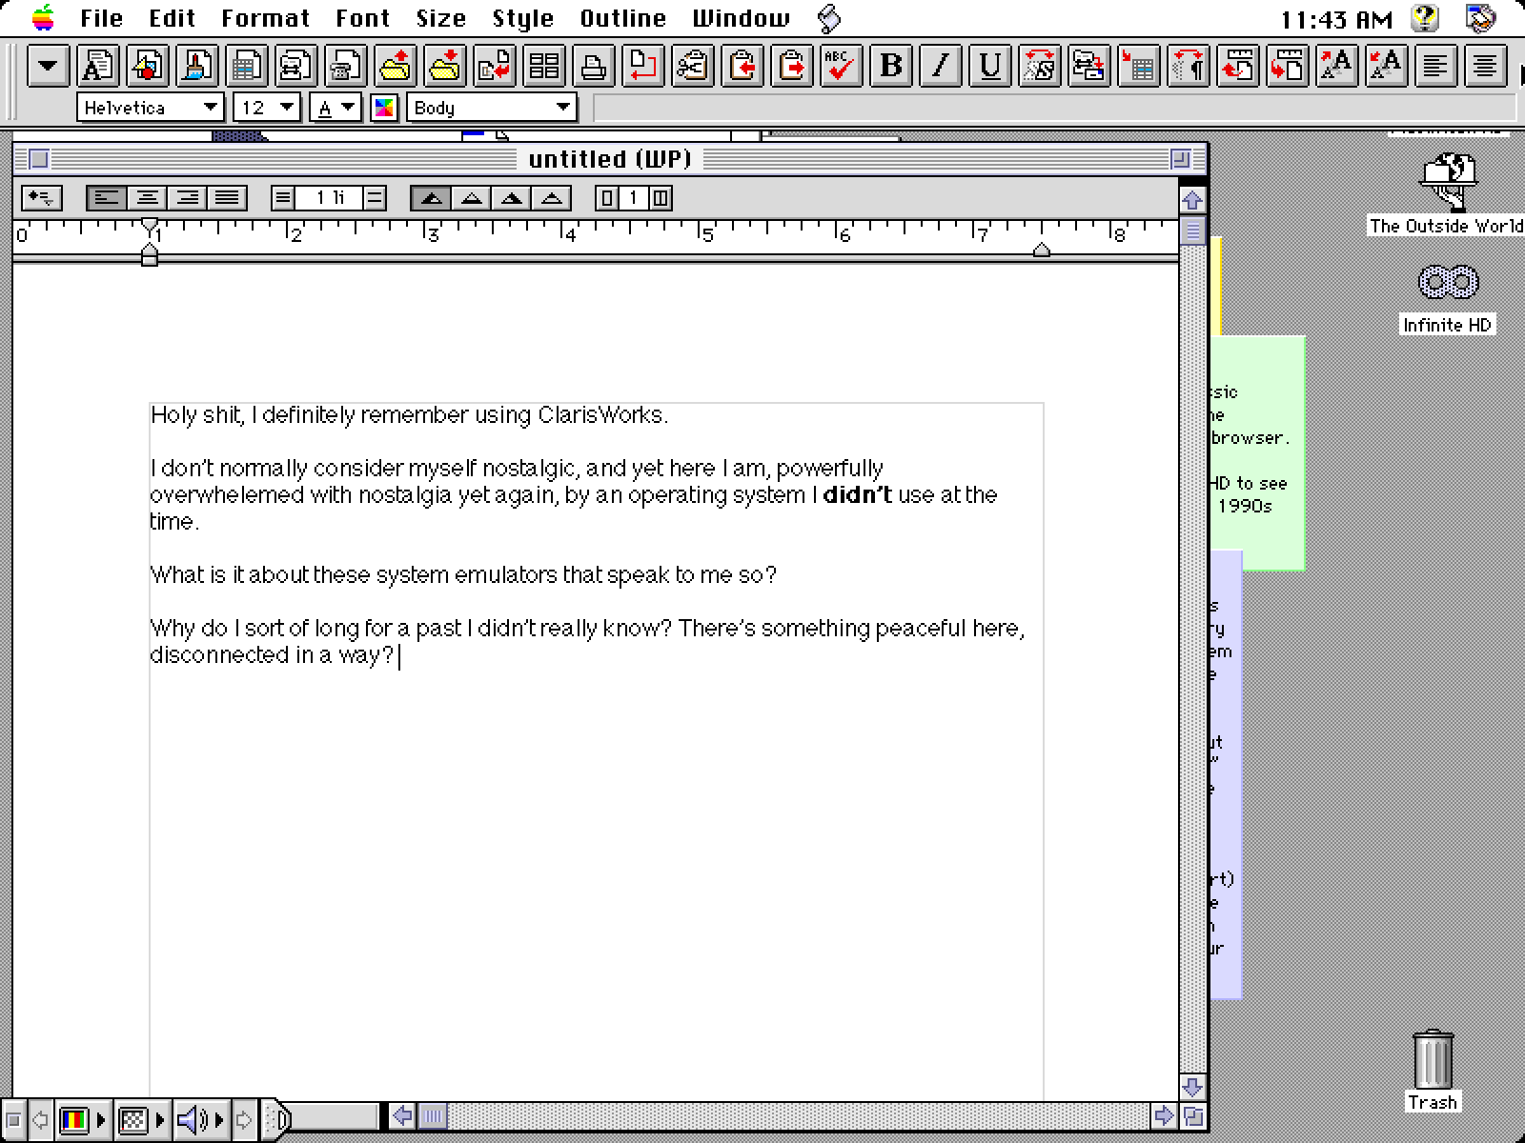
Task: Toggle Italic formatting button
Action: pyautogui.click(x=940, y=66)
